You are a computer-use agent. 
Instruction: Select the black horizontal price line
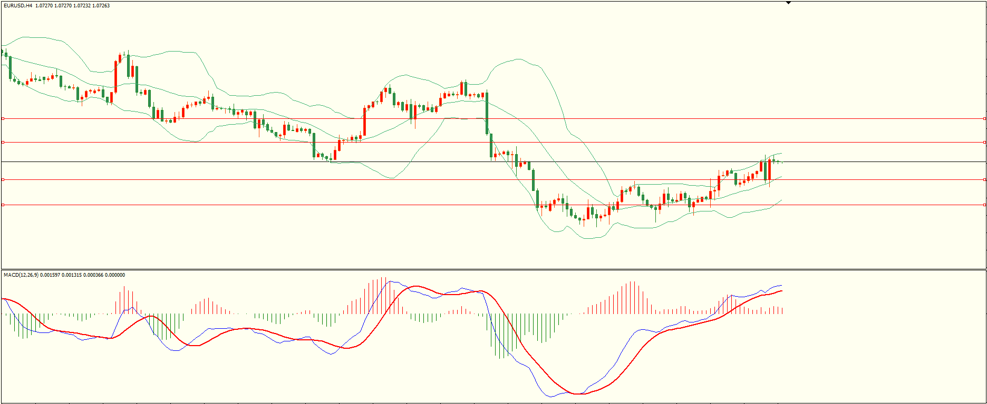pos(493,161)
